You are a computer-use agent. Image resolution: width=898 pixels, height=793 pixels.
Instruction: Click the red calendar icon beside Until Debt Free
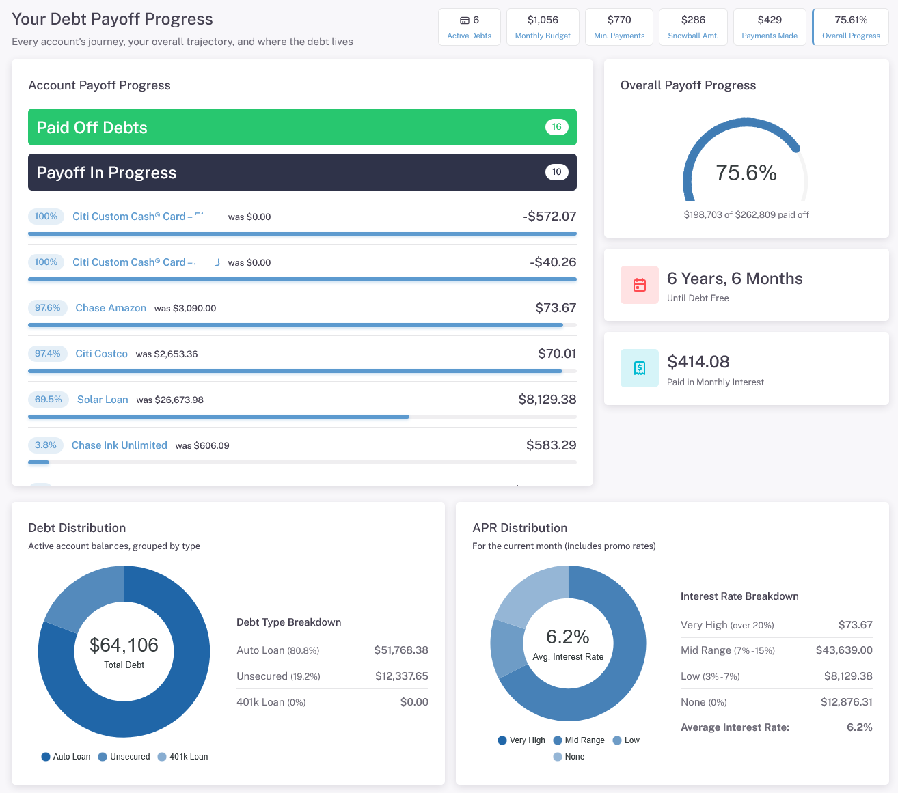pos(640,285)
